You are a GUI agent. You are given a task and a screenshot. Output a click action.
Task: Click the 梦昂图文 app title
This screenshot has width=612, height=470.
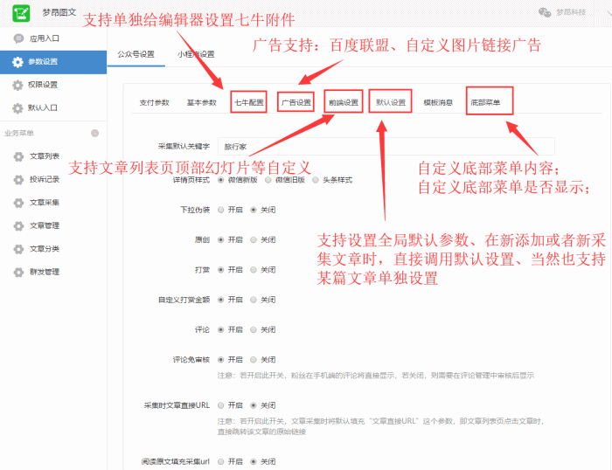click(59, 12)
